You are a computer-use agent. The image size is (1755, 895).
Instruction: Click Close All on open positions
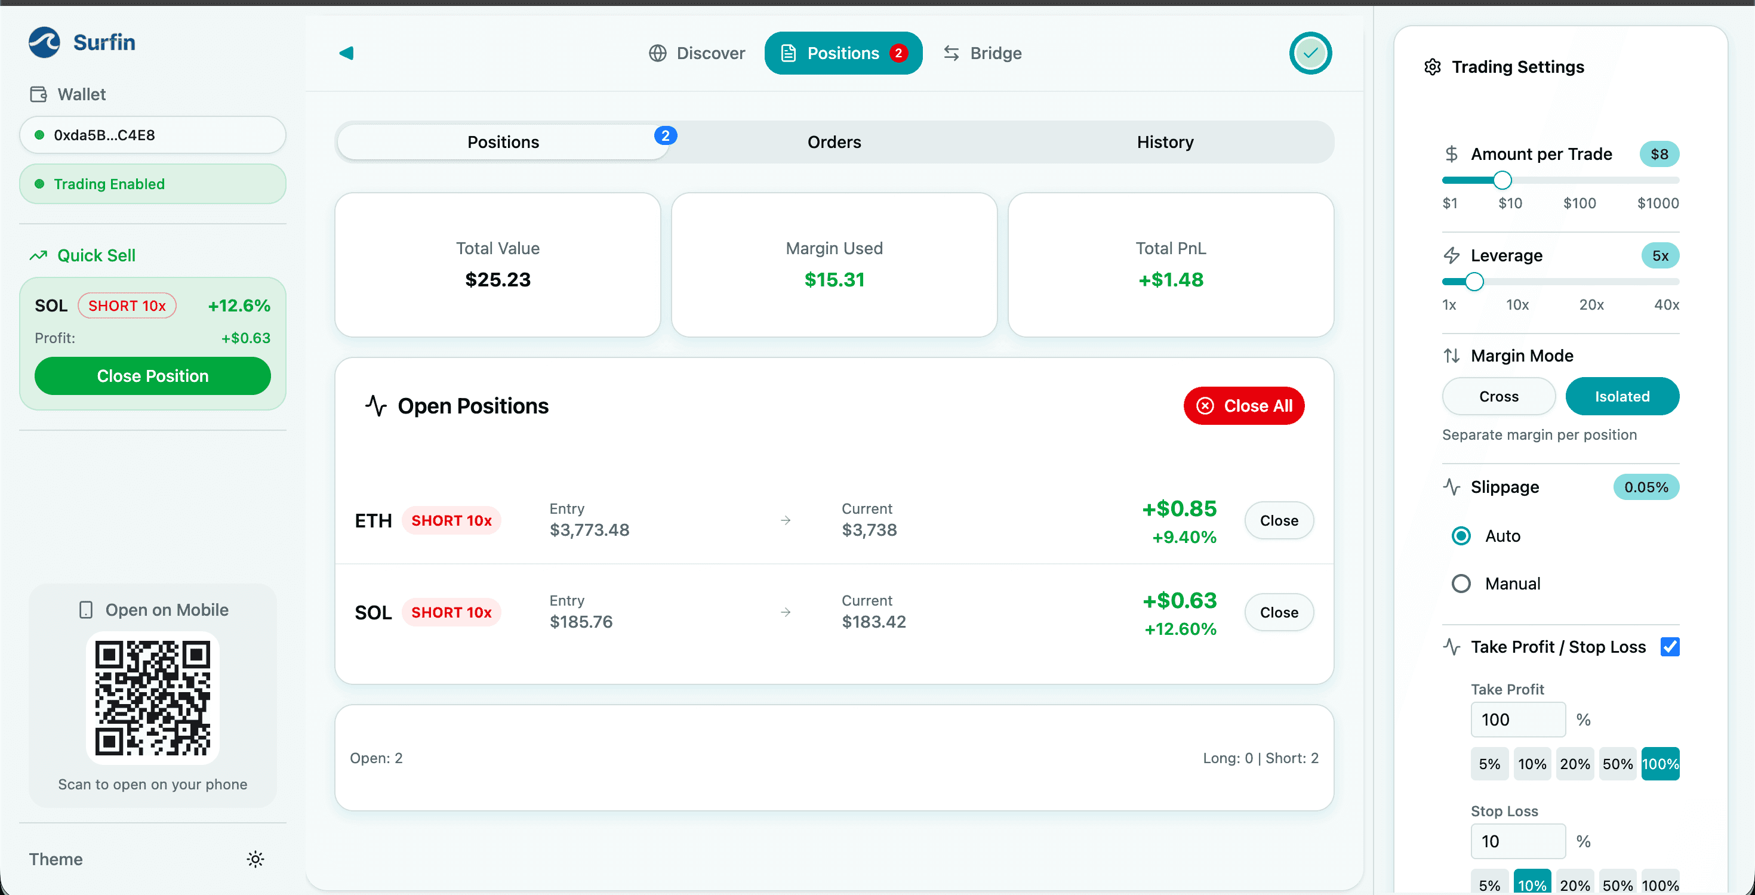pyautogui.click(x=1243, y=405)
